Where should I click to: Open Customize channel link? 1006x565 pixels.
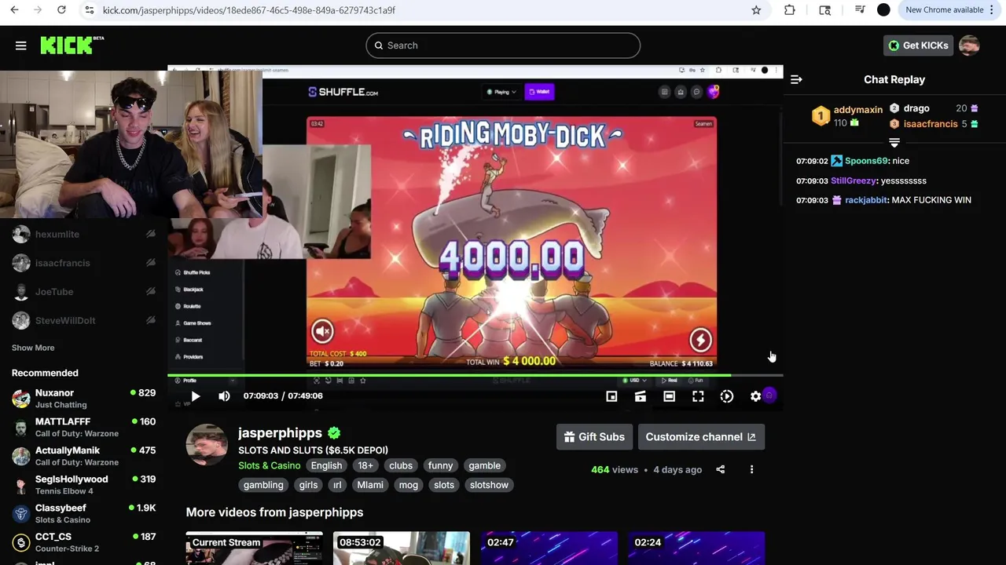tap(701, 437)
